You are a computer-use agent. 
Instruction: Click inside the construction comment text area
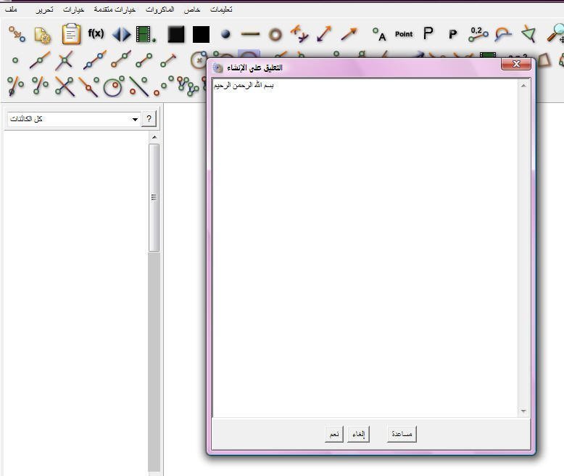[365, 248]
